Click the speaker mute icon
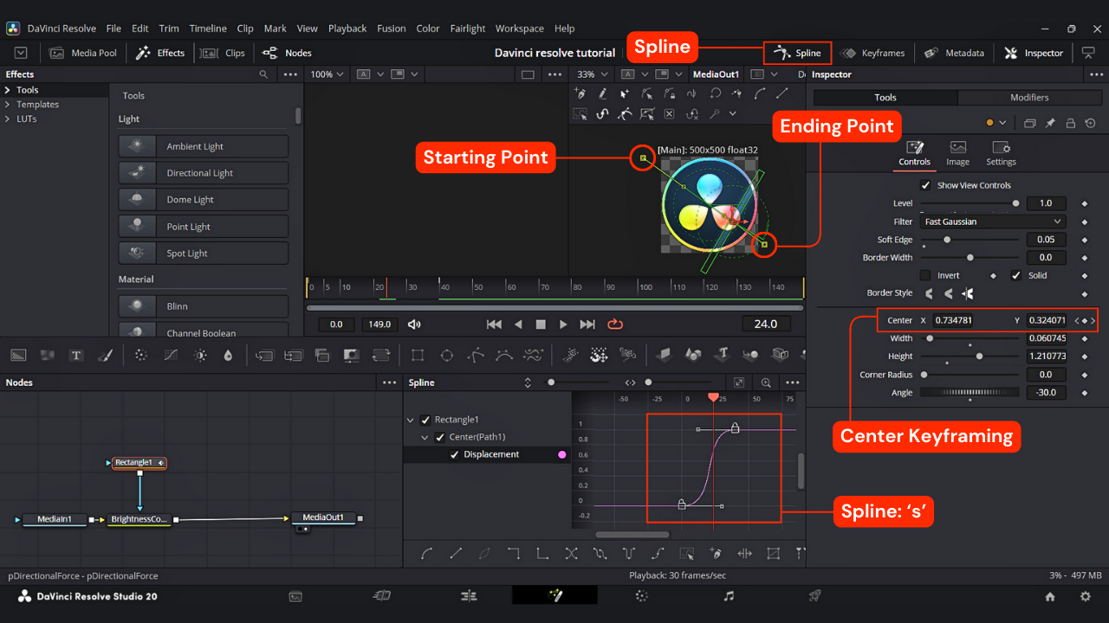This screenshot has height=623, width=1109. [414, 324]
